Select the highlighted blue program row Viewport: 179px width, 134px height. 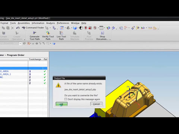(23, 68)
